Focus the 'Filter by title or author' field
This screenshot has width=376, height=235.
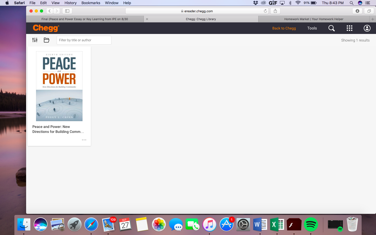84,40
